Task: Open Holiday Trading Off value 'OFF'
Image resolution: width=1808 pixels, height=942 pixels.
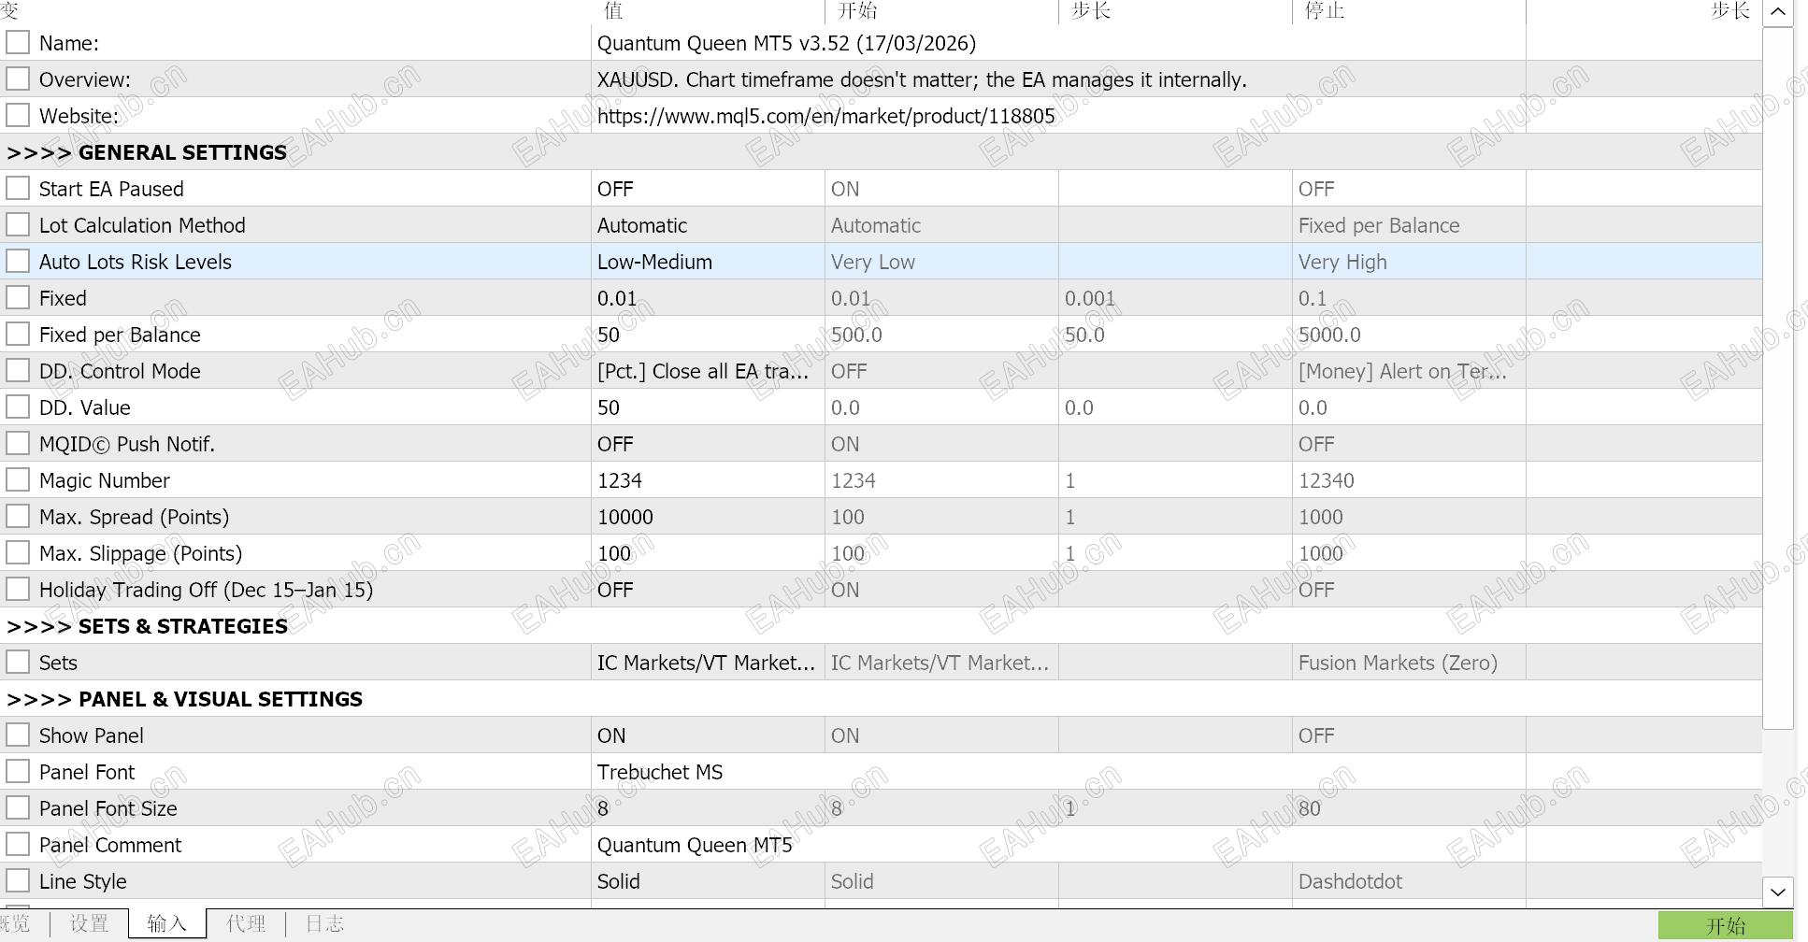Action: click(x=708, y=590)
